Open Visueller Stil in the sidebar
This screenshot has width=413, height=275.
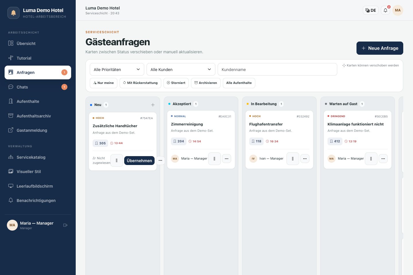tap(38, 172)
